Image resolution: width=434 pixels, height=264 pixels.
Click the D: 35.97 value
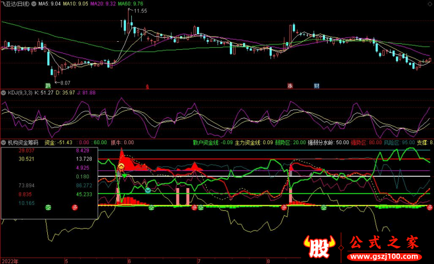point(65,93)
